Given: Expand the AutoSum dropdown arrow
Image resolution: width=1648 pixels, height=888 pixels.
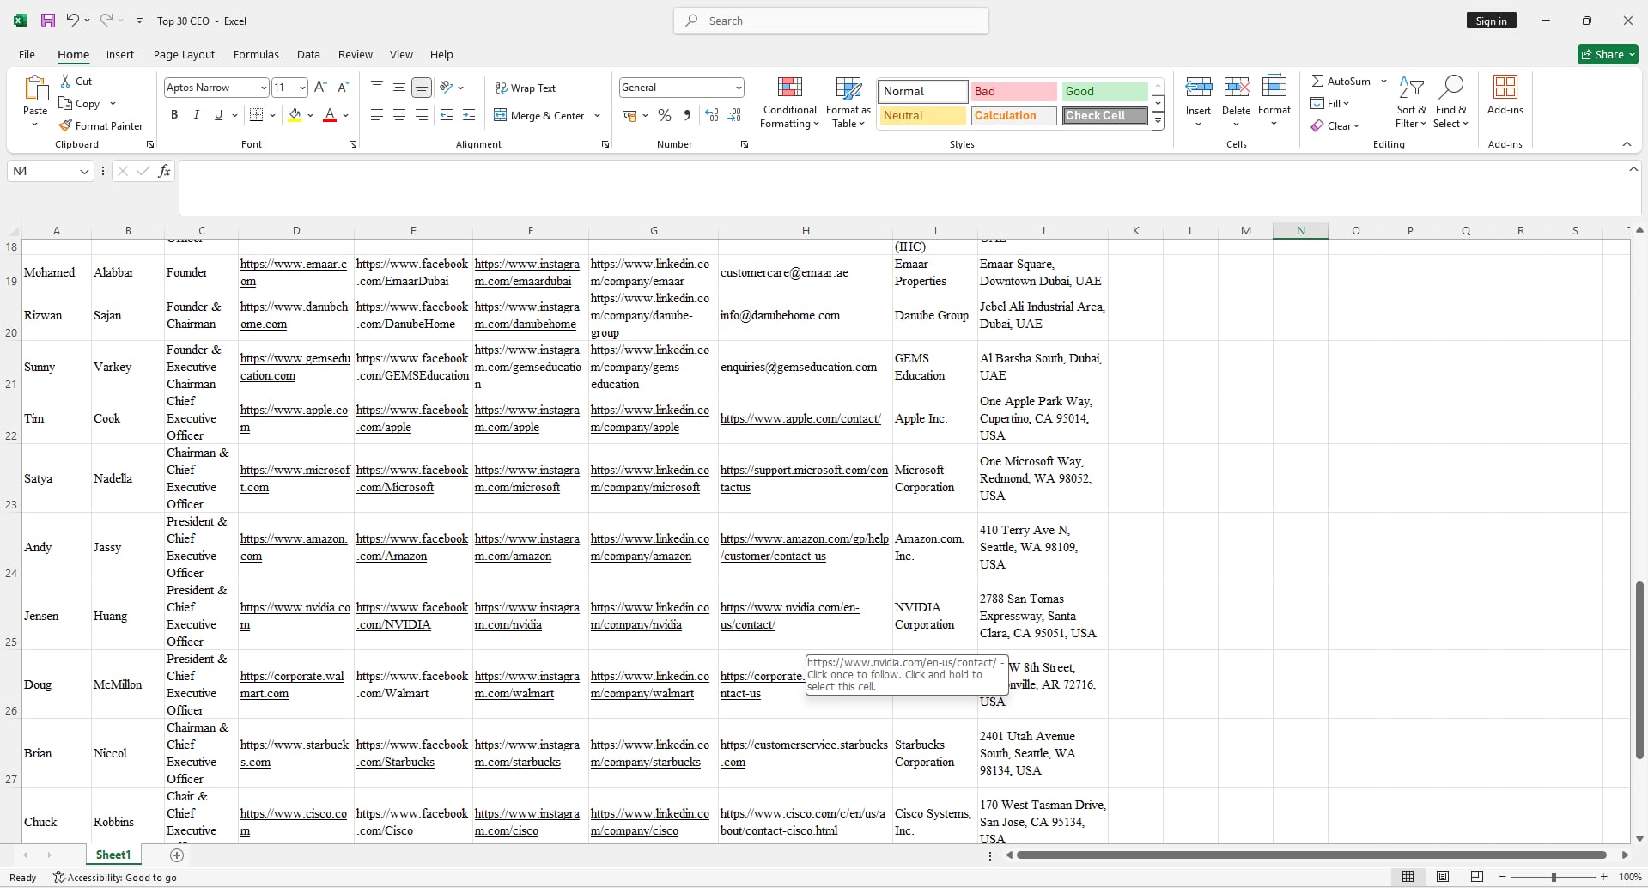Looking at the screenshot, I should 1383,81.
